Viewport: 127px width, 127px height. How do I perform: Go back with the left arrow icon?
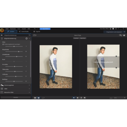click(x=2, y=35)
